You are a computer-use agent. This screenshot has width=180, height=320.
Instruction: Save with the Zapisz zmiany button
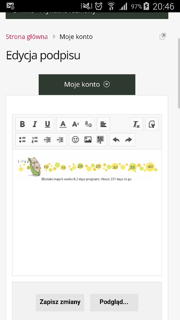(x=60, y=302)
